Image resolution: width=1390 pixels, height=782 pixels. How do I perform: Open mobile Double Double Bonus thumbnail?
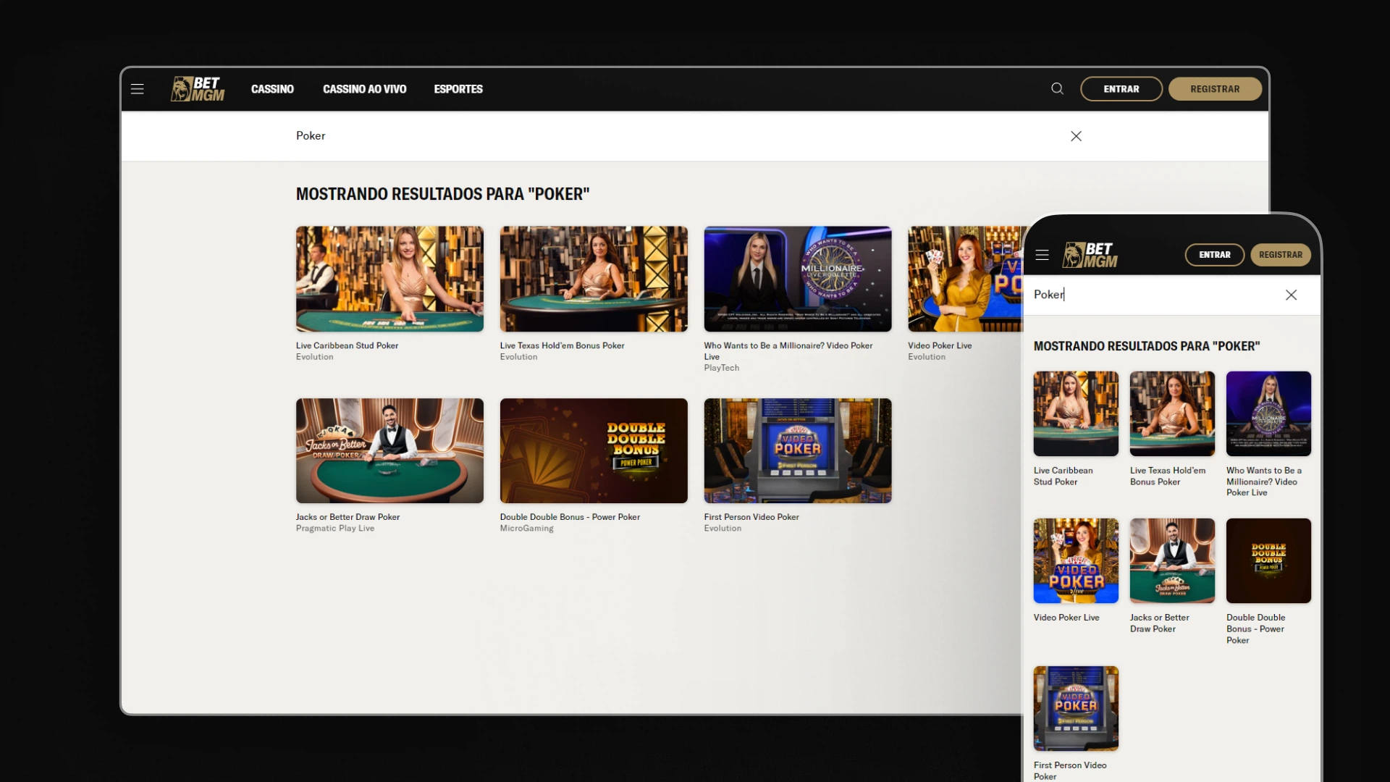tap(1268, 560)
